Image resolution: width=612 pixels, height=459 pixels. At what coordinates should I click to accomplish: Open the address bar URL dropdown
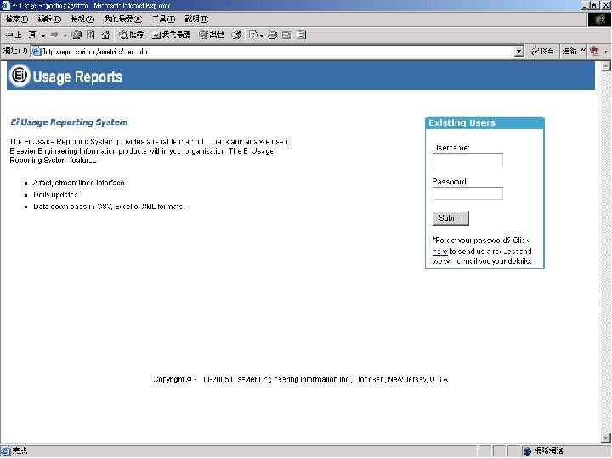pos(518,51)
